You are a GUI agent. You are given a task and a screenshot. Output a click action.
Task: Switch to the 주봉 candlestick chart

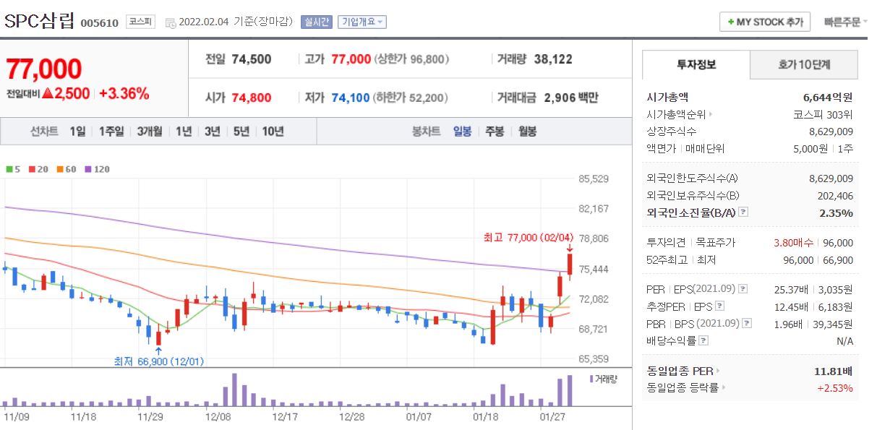coord(495,132)
